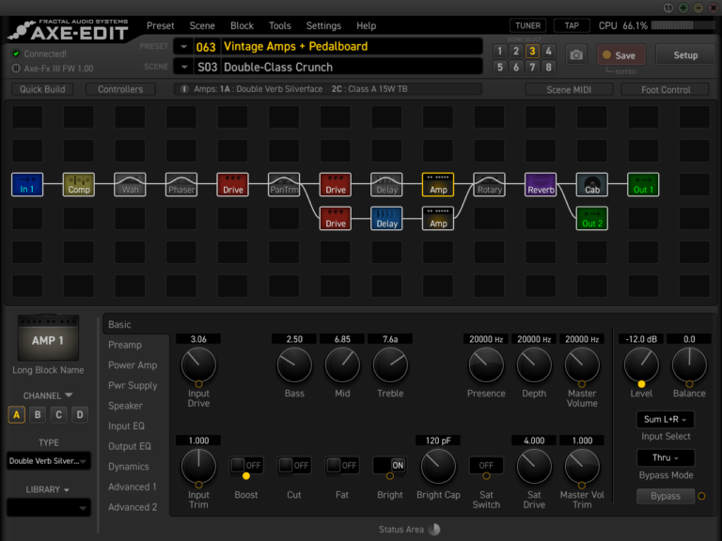Toggle the Boost switch on

246,465
